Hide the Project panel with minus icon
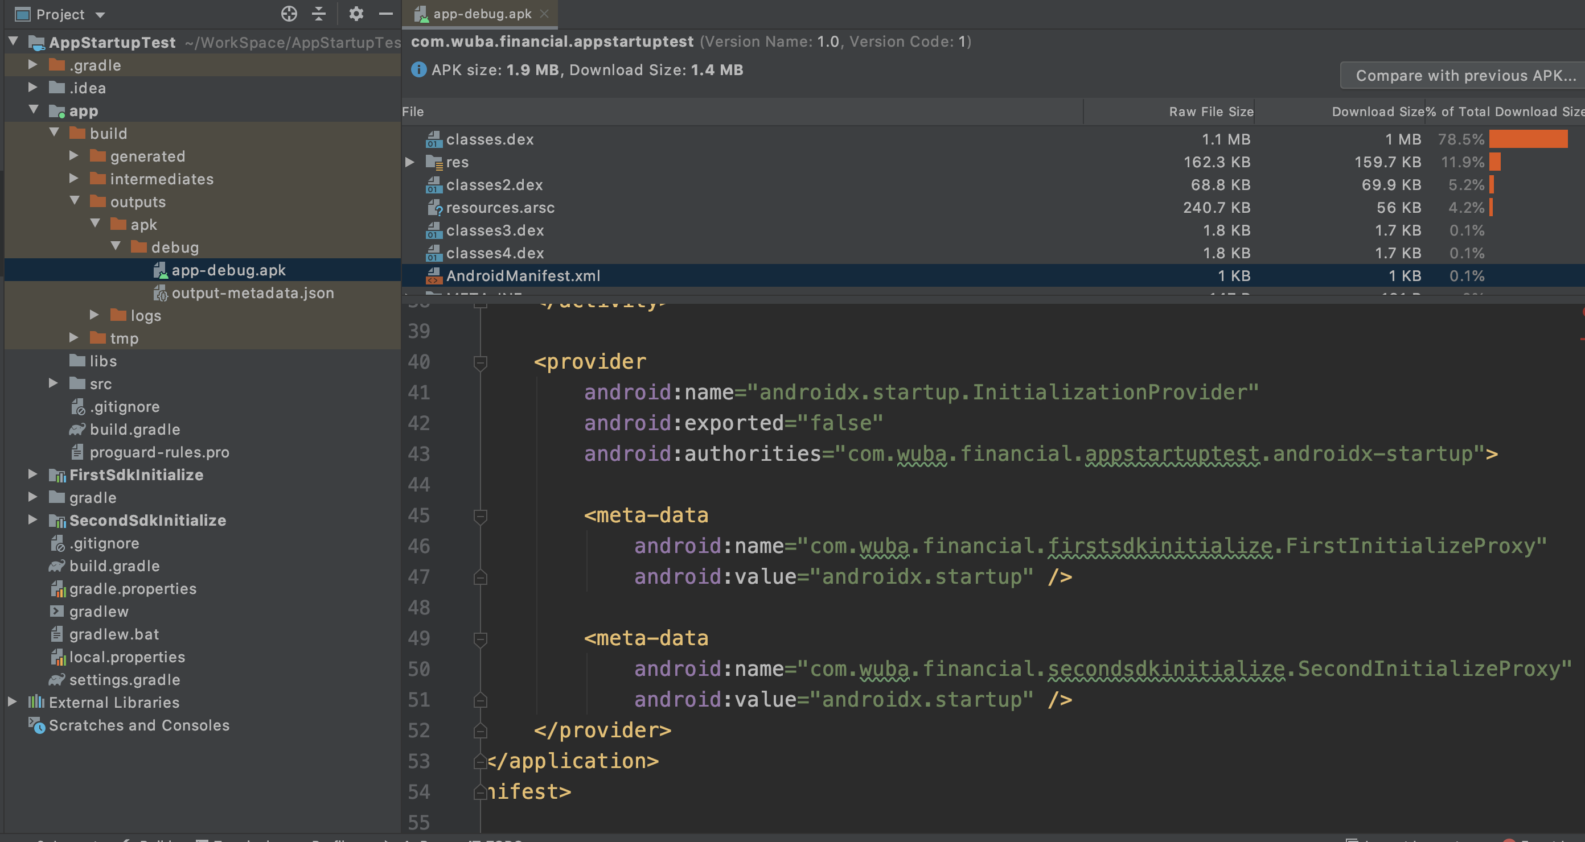 (x=386, y=14)
